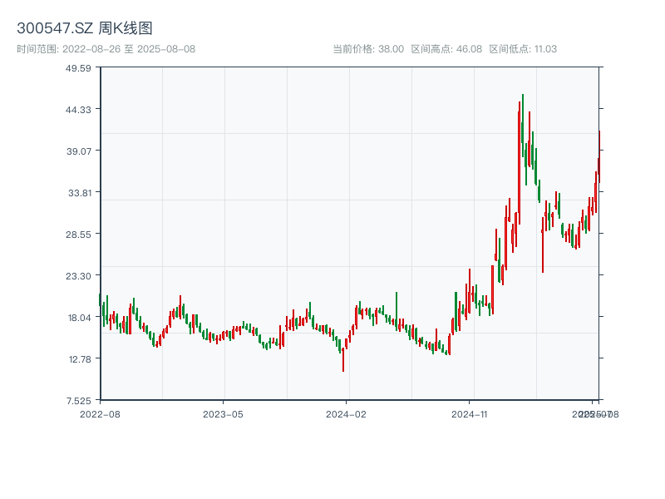Click the period low 区间低点: 11.03
This screenshot has height=499, width=665.
coord(523,49)
